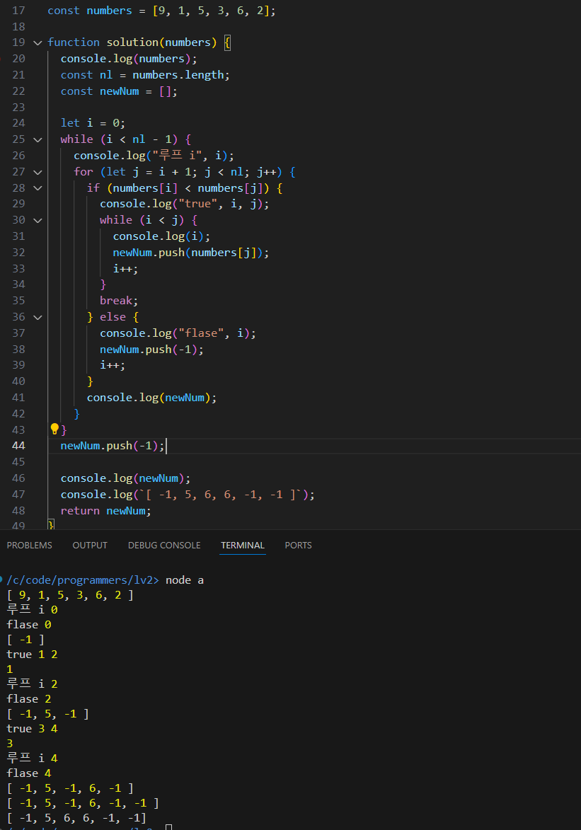The image size is (581, 830).
Task: Click the '/c/code/programmers/lv2>' terminal prompt path
Action: coord(83,580)
